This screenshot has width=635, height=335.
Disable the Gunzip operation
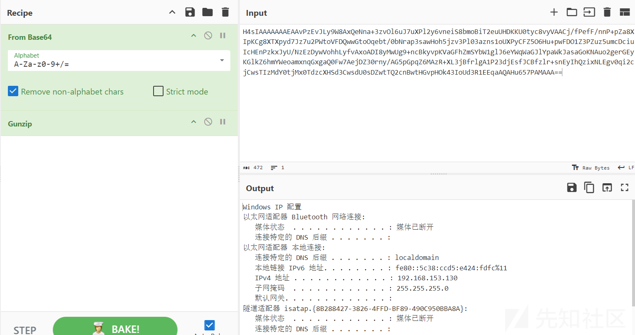coord(208,122)
